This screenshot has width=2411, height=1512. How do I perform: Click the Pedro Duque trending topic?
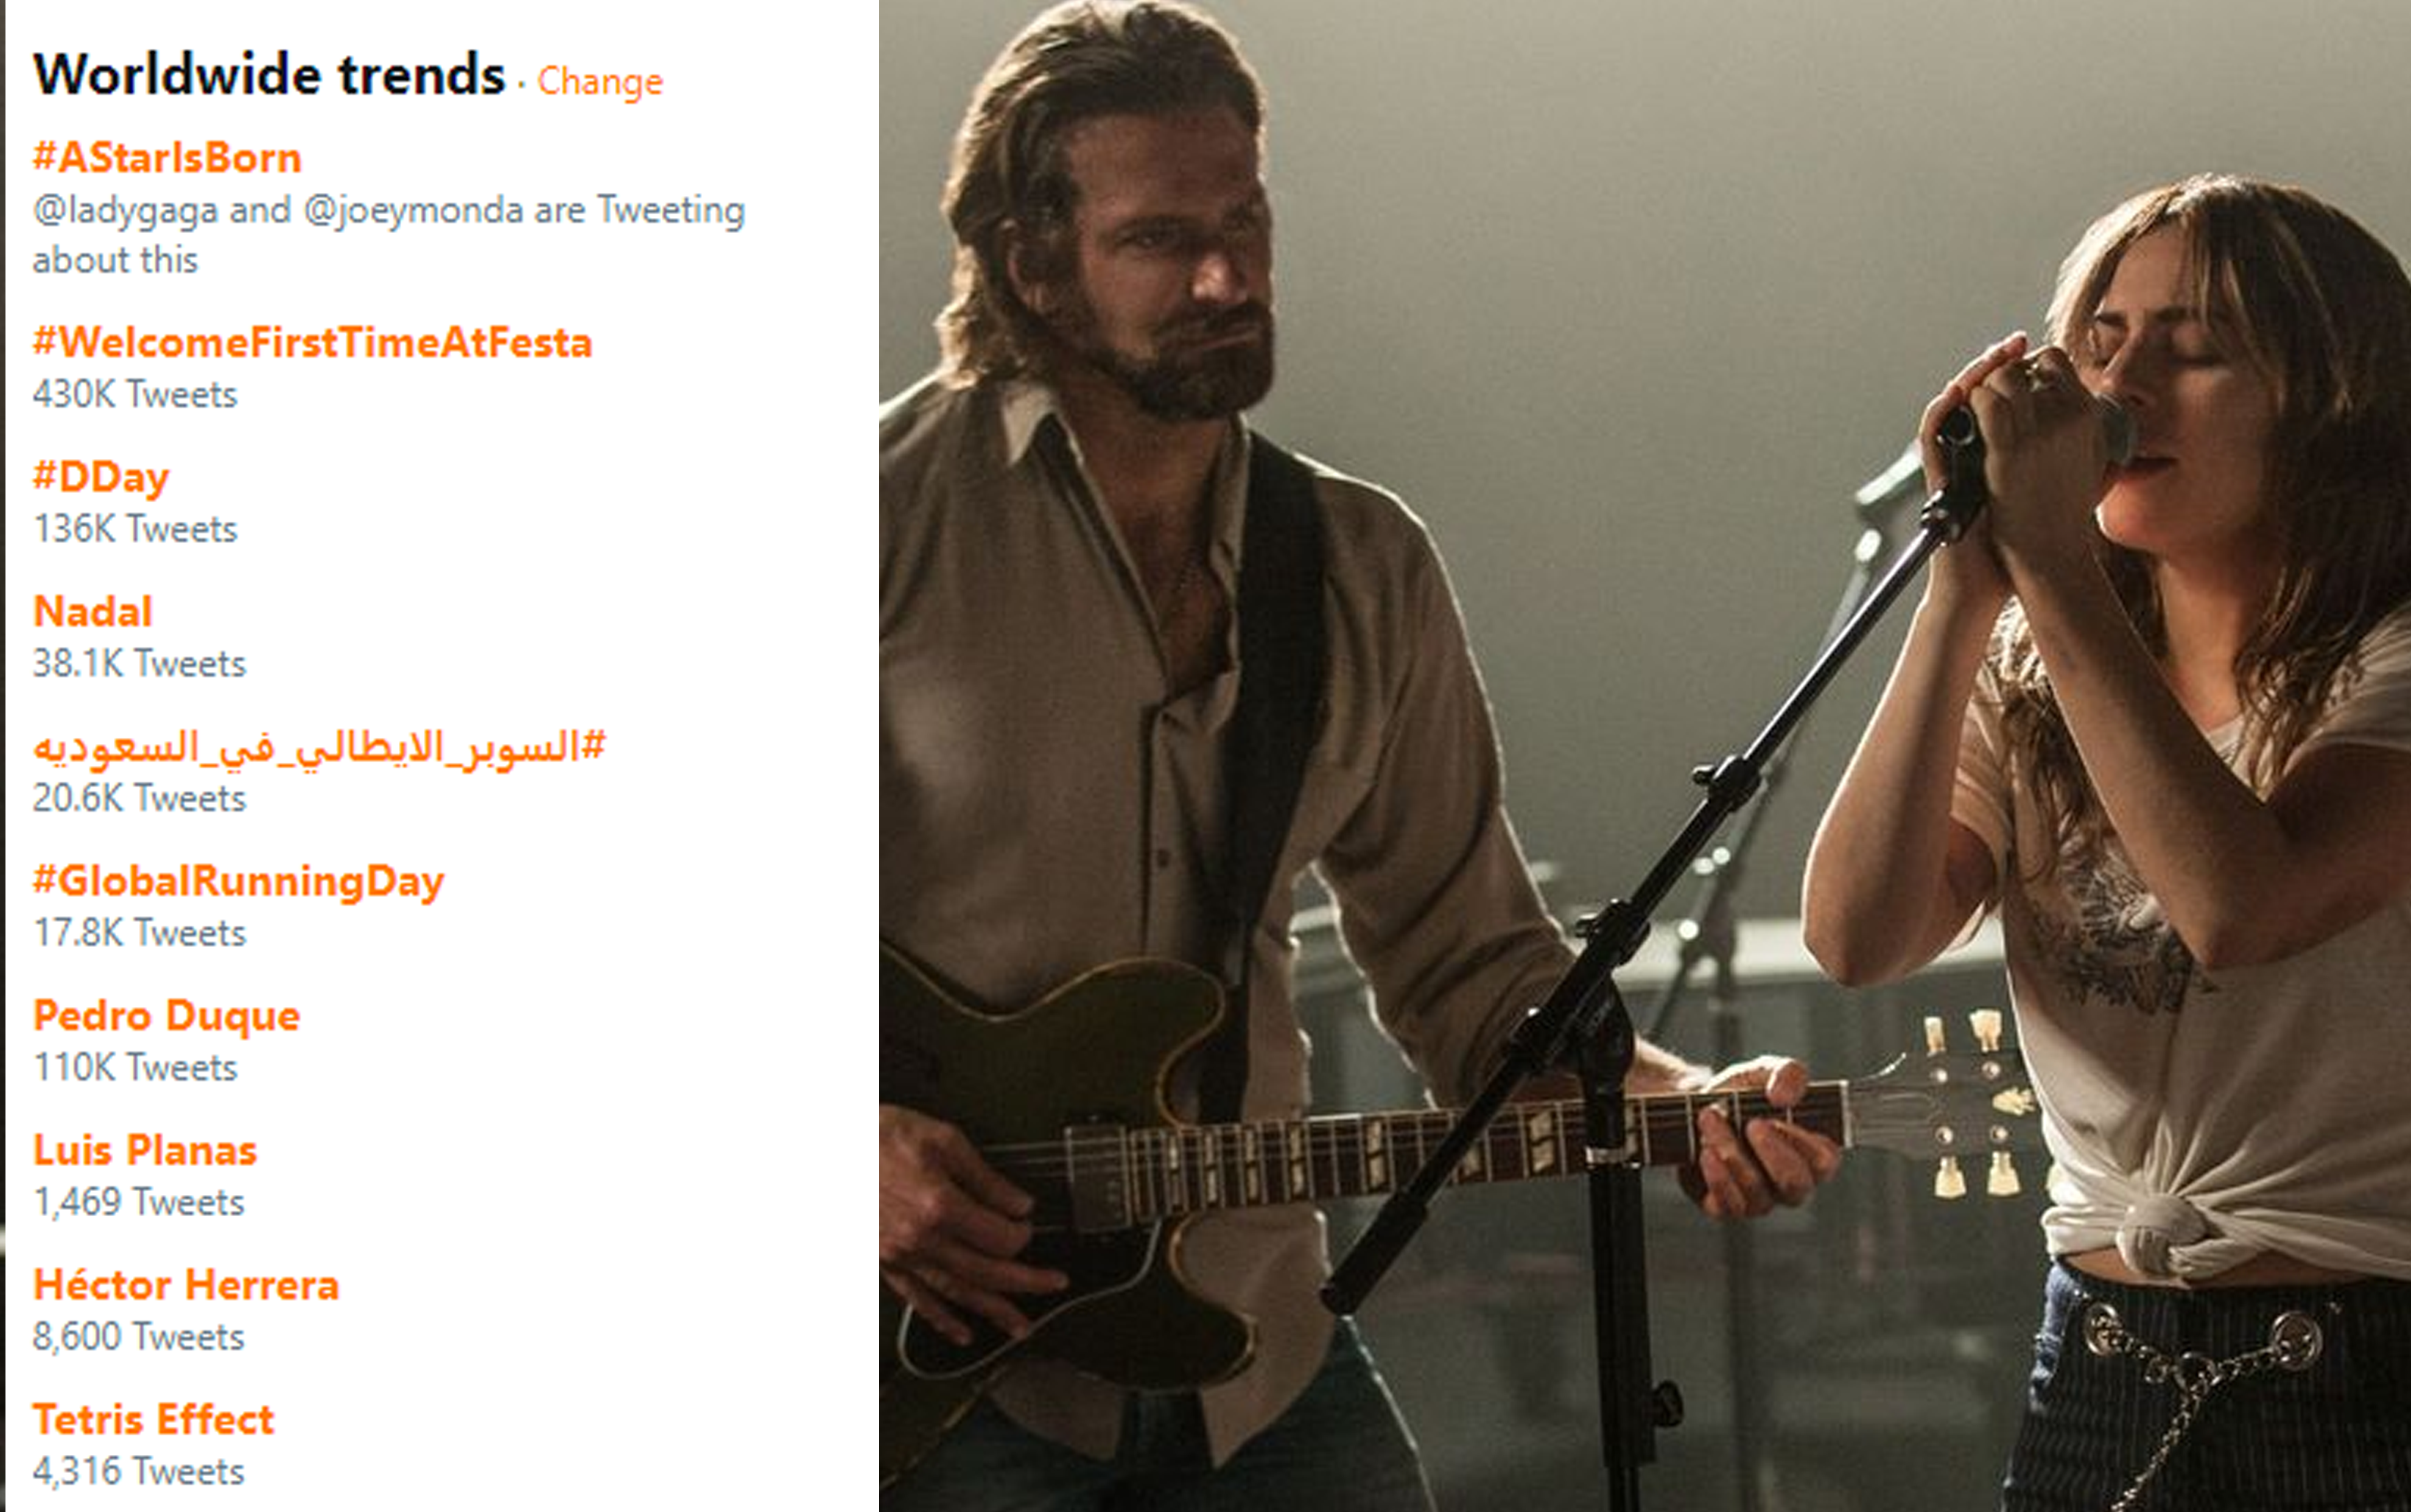(167, 1016)
